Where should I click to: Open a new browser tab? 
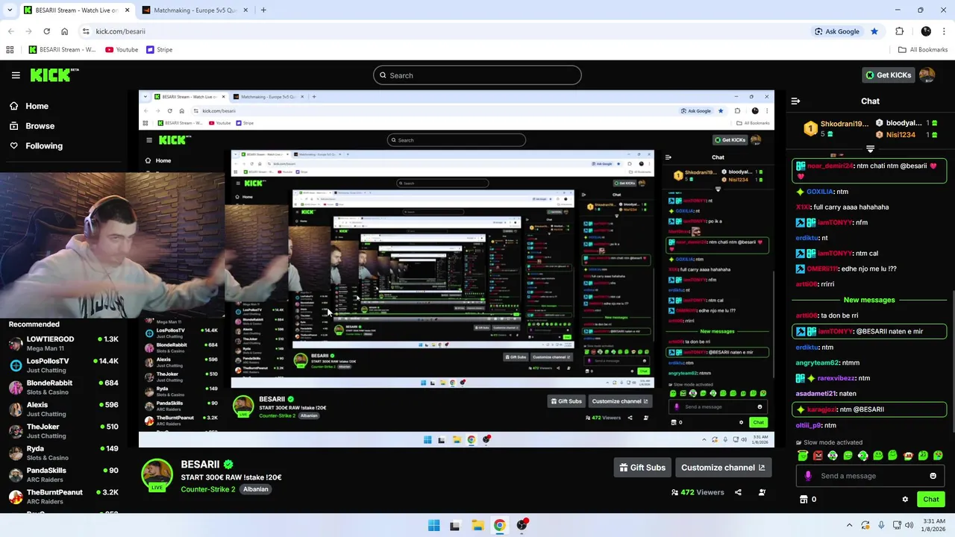[263, 10]
